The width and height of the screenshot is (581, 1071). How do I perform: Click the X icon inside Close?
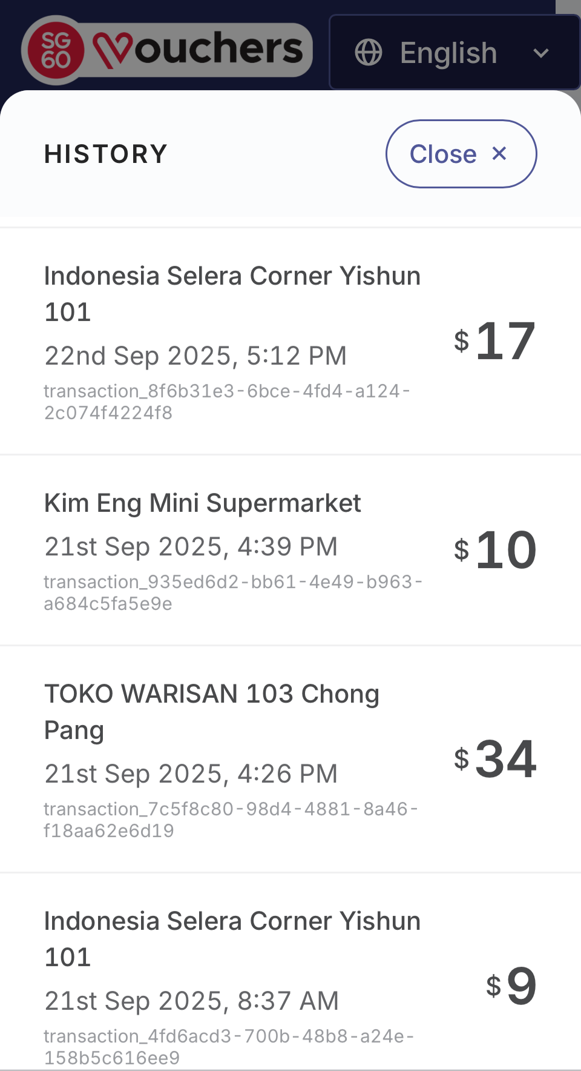coord(499,153)
